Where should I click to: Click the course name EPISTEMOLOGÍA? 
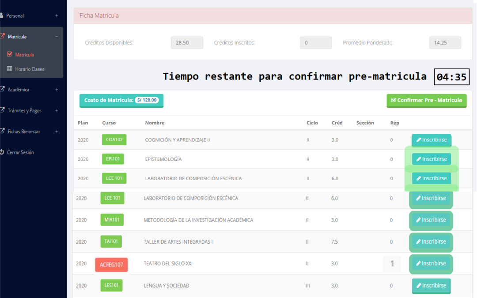(163, 159)
